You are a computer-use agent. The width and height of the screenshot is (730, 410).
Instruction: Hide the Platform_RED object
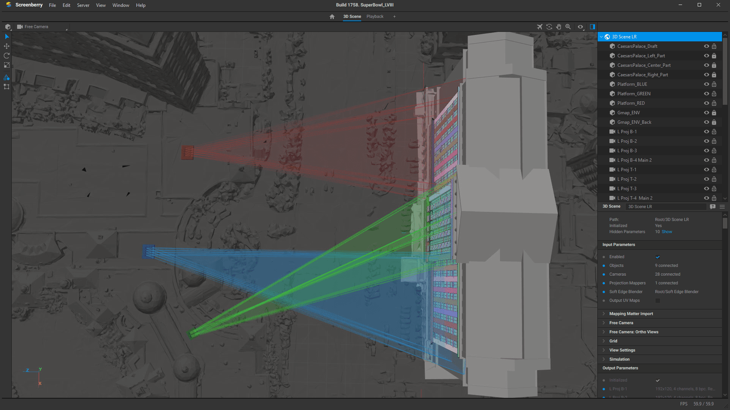pos(706,103)
